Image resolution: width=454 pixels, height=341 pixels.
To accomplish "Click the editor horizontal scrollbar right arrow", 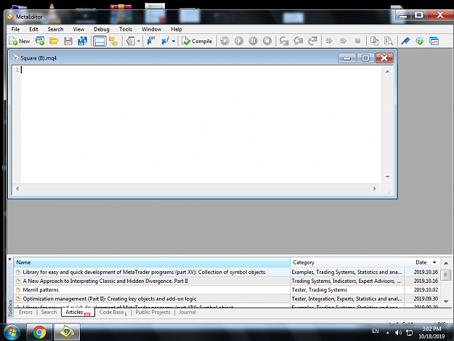I will click(375, 189).
